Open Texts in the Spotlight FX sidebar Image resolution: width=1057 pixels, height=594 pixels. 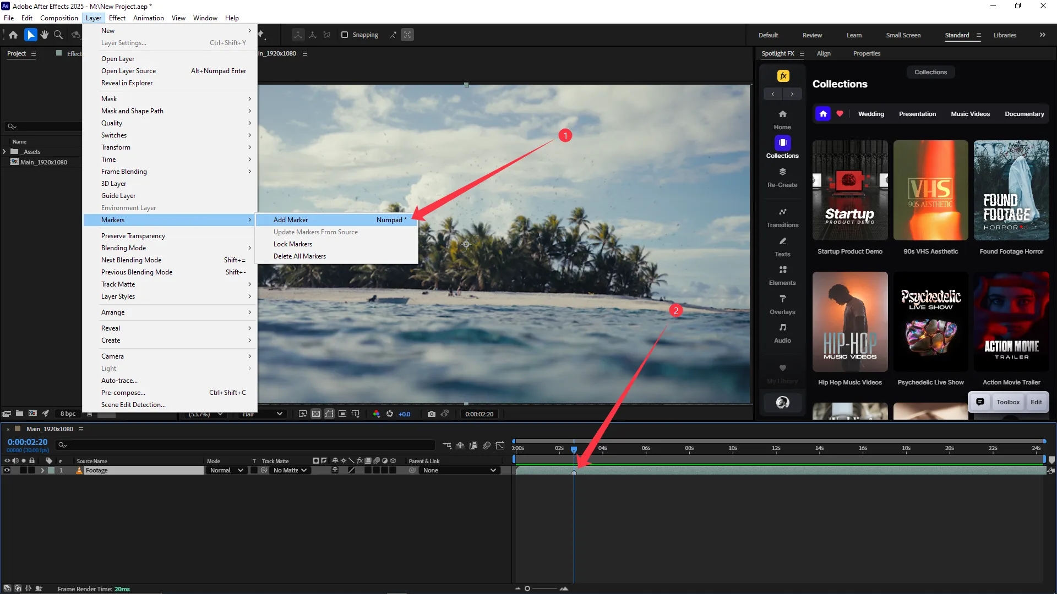point(782,247)
